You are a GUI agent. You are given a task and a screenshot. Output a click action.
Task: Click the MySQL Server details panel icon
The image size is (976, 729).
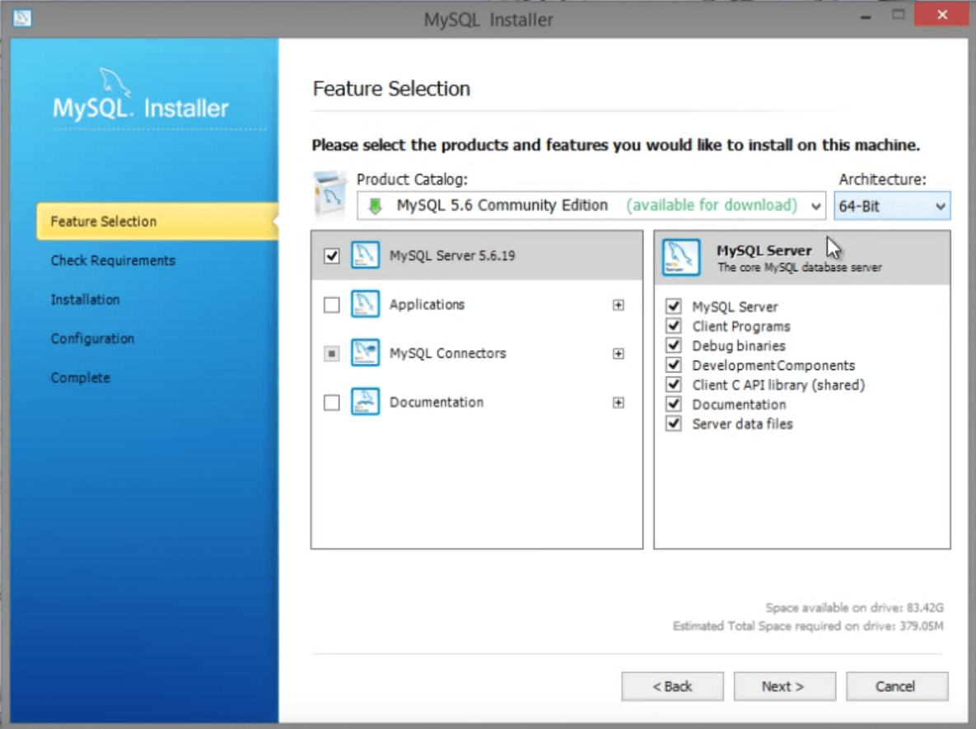[681, 257]
